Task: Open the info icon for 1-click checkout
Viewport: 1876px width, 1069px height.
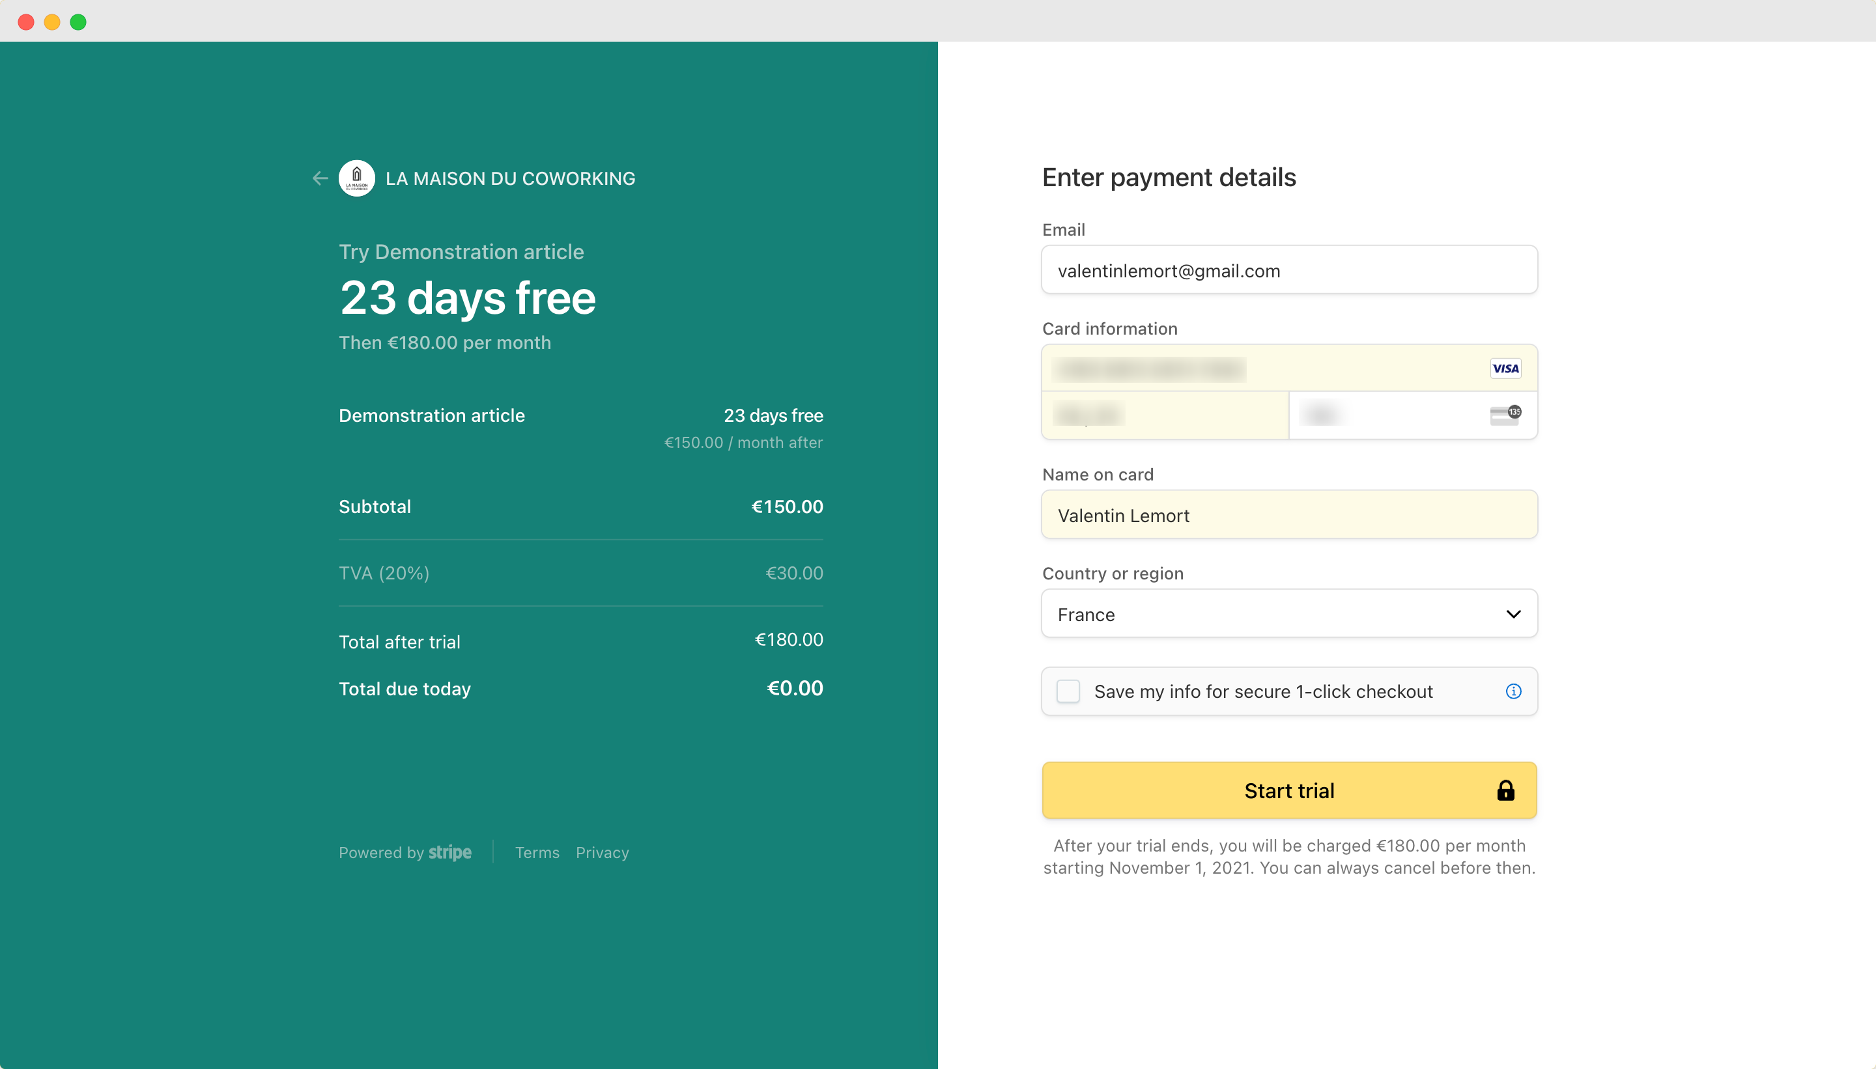Action: 1513,691
